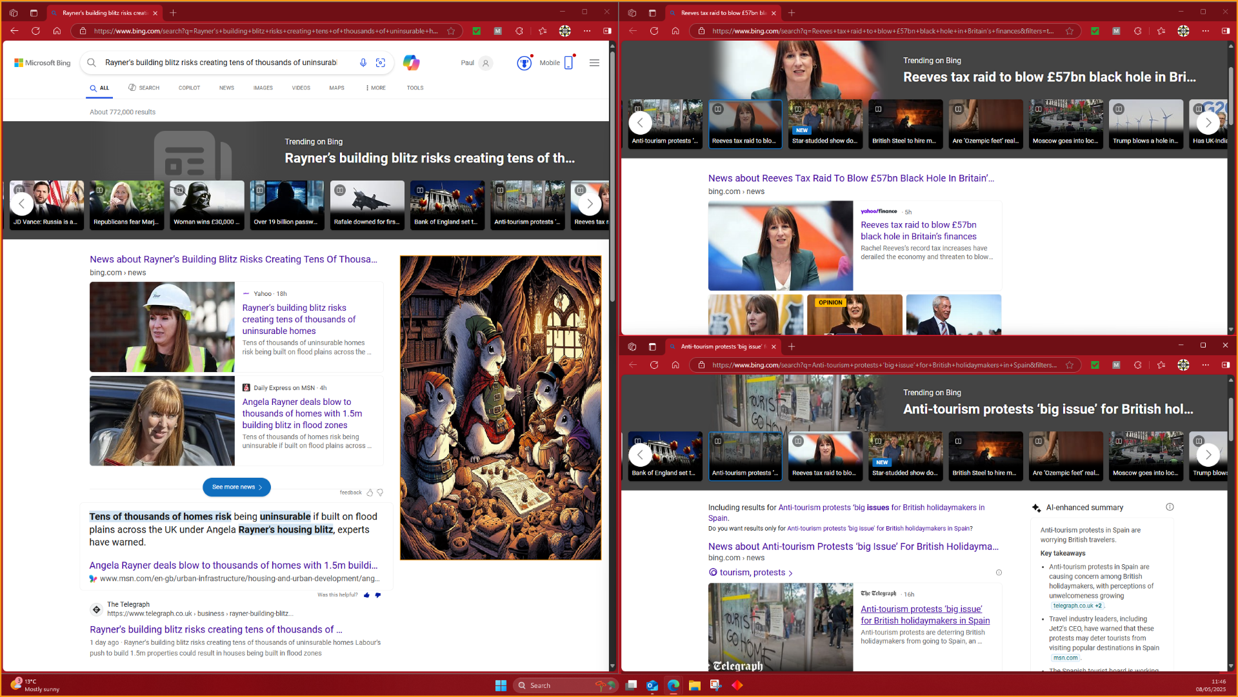Advance the Reeves window trending carousel right

pos(1208,123)
